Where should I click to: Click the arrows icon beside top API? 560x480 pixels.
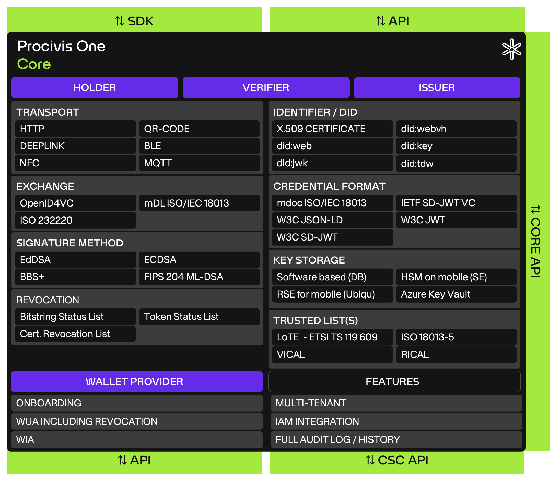coord(381,21)
